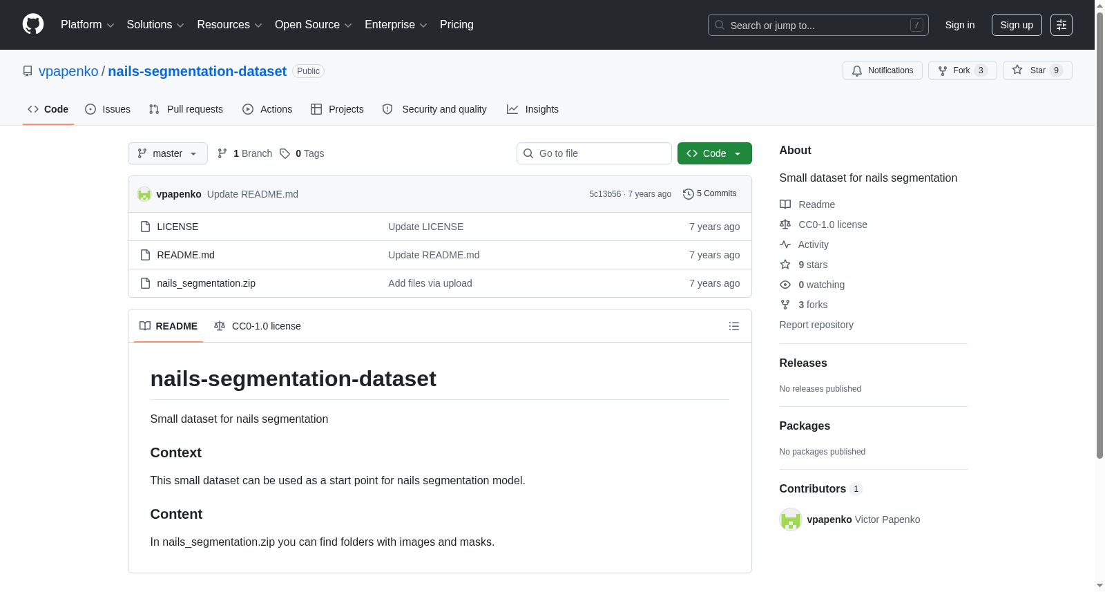Open the header menu icon beside Sign up
The image size is (1105, 592).
[x=1061, y=25]
